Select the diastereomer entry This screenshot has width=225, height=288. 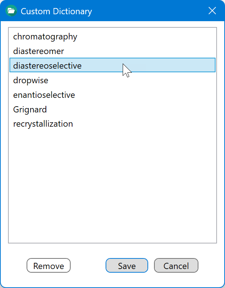click(x=112, y=51)
